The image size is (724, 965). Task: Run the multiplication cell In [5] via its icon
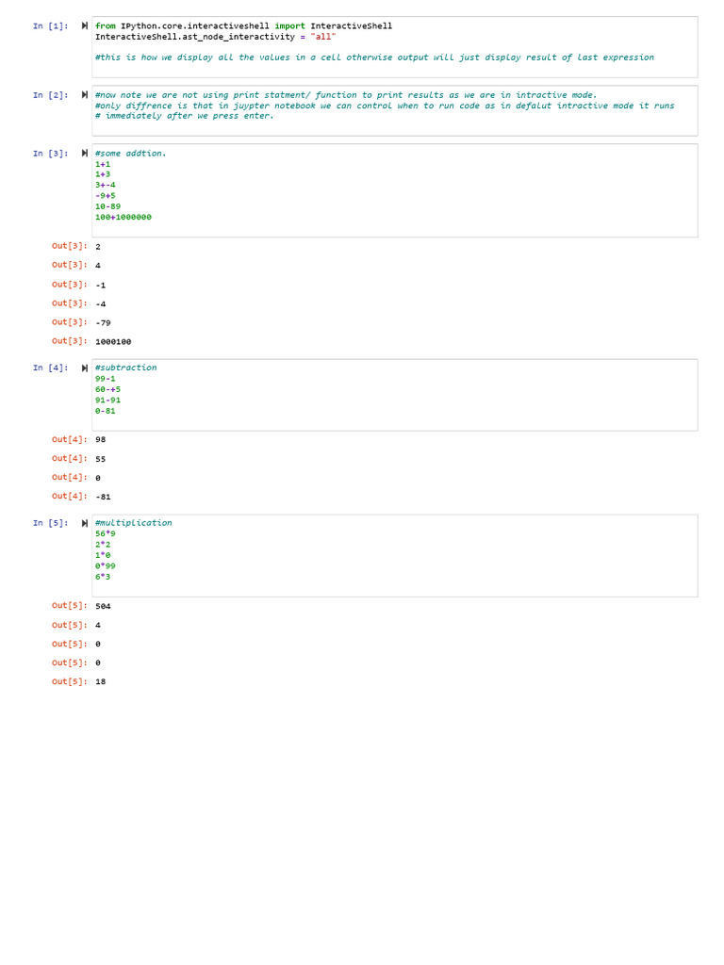click(84, 523)
